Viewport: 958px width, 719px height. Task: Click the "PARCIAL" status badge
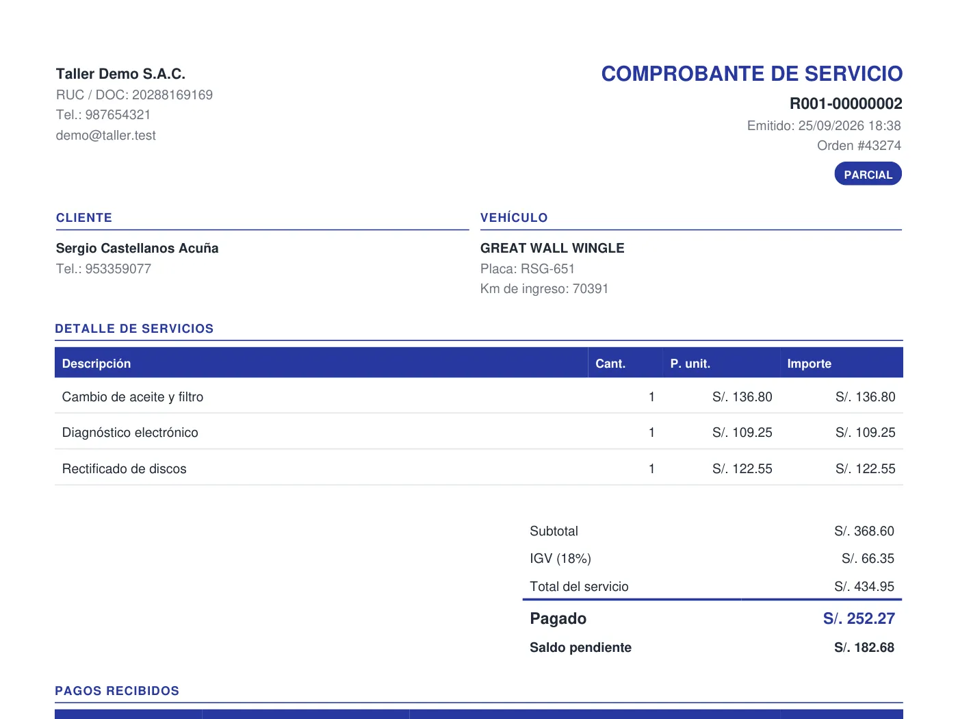pos(868,174)
